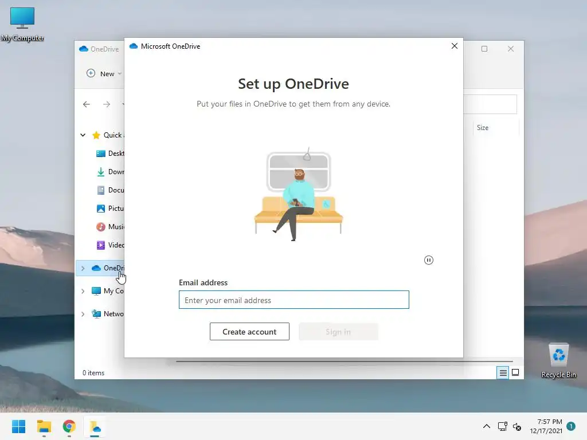
Task: Expand the OneDrive tree node chevron
Action: [x=83, y=268]
